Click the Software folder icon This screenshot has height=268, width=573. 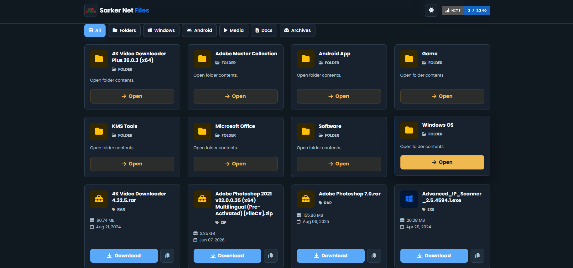click(x=306, y=132)
